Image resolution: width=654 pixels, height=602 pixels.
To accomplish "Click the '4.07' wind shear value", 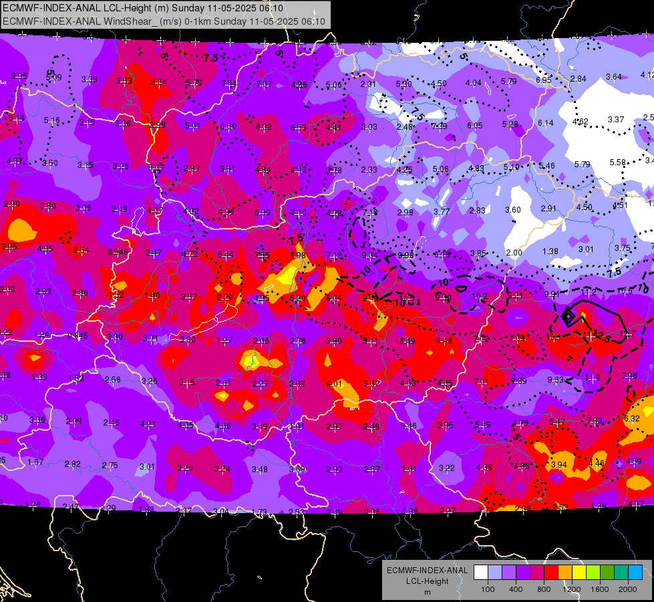I will click(155, 211).
